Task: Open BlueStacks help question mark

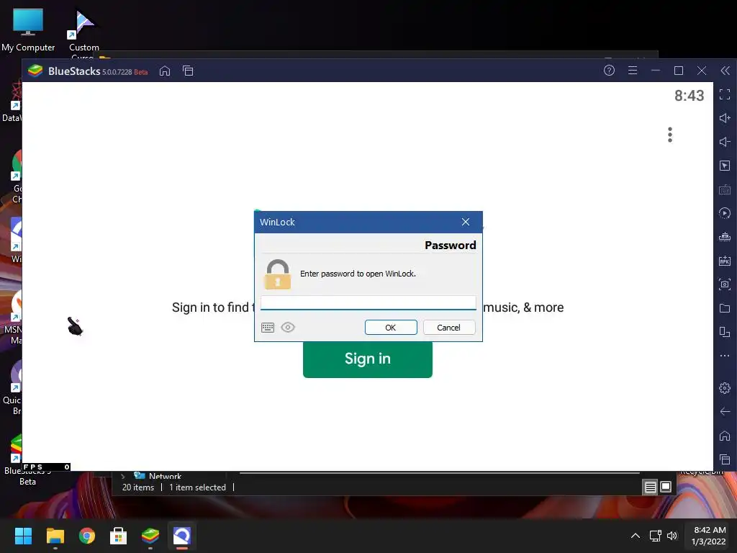Action: point(609,71)
